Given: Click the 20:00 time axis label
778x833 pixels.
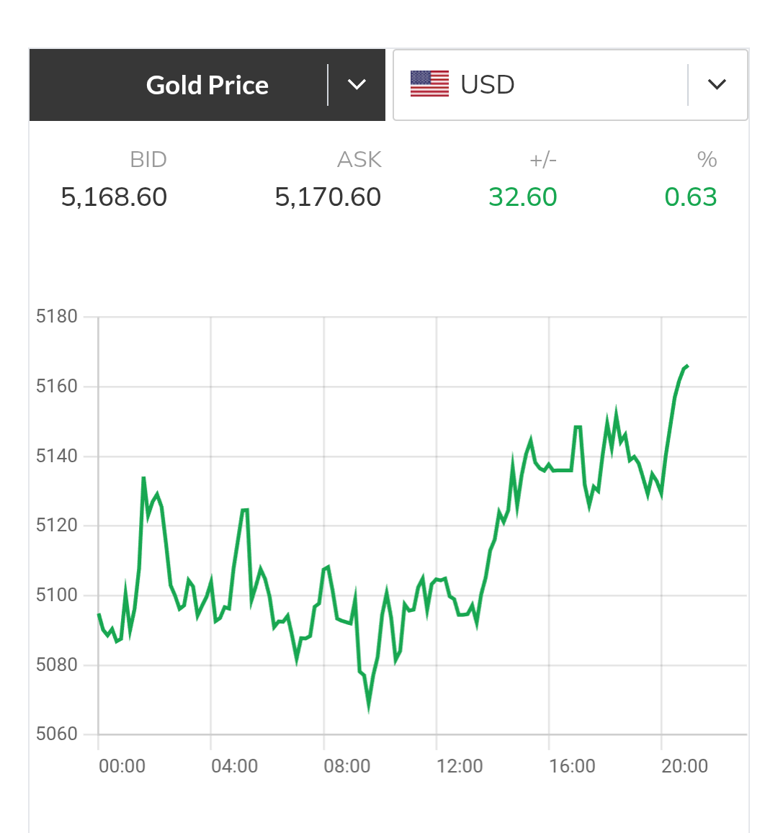Looking at the screenshot, I should coord(684,766).
